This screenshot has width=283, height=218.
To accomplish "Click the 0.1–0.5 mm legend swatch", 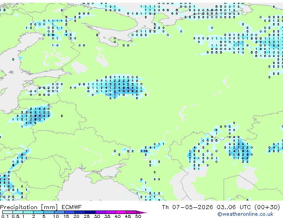I will tap(8, 212).
